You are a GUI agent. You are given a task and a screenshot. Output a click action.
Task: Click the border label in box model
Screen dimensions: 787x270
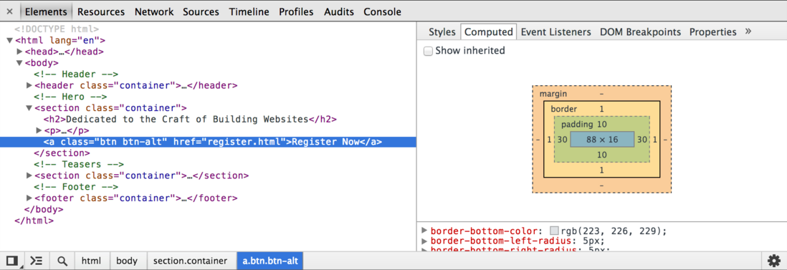[564, 109]
